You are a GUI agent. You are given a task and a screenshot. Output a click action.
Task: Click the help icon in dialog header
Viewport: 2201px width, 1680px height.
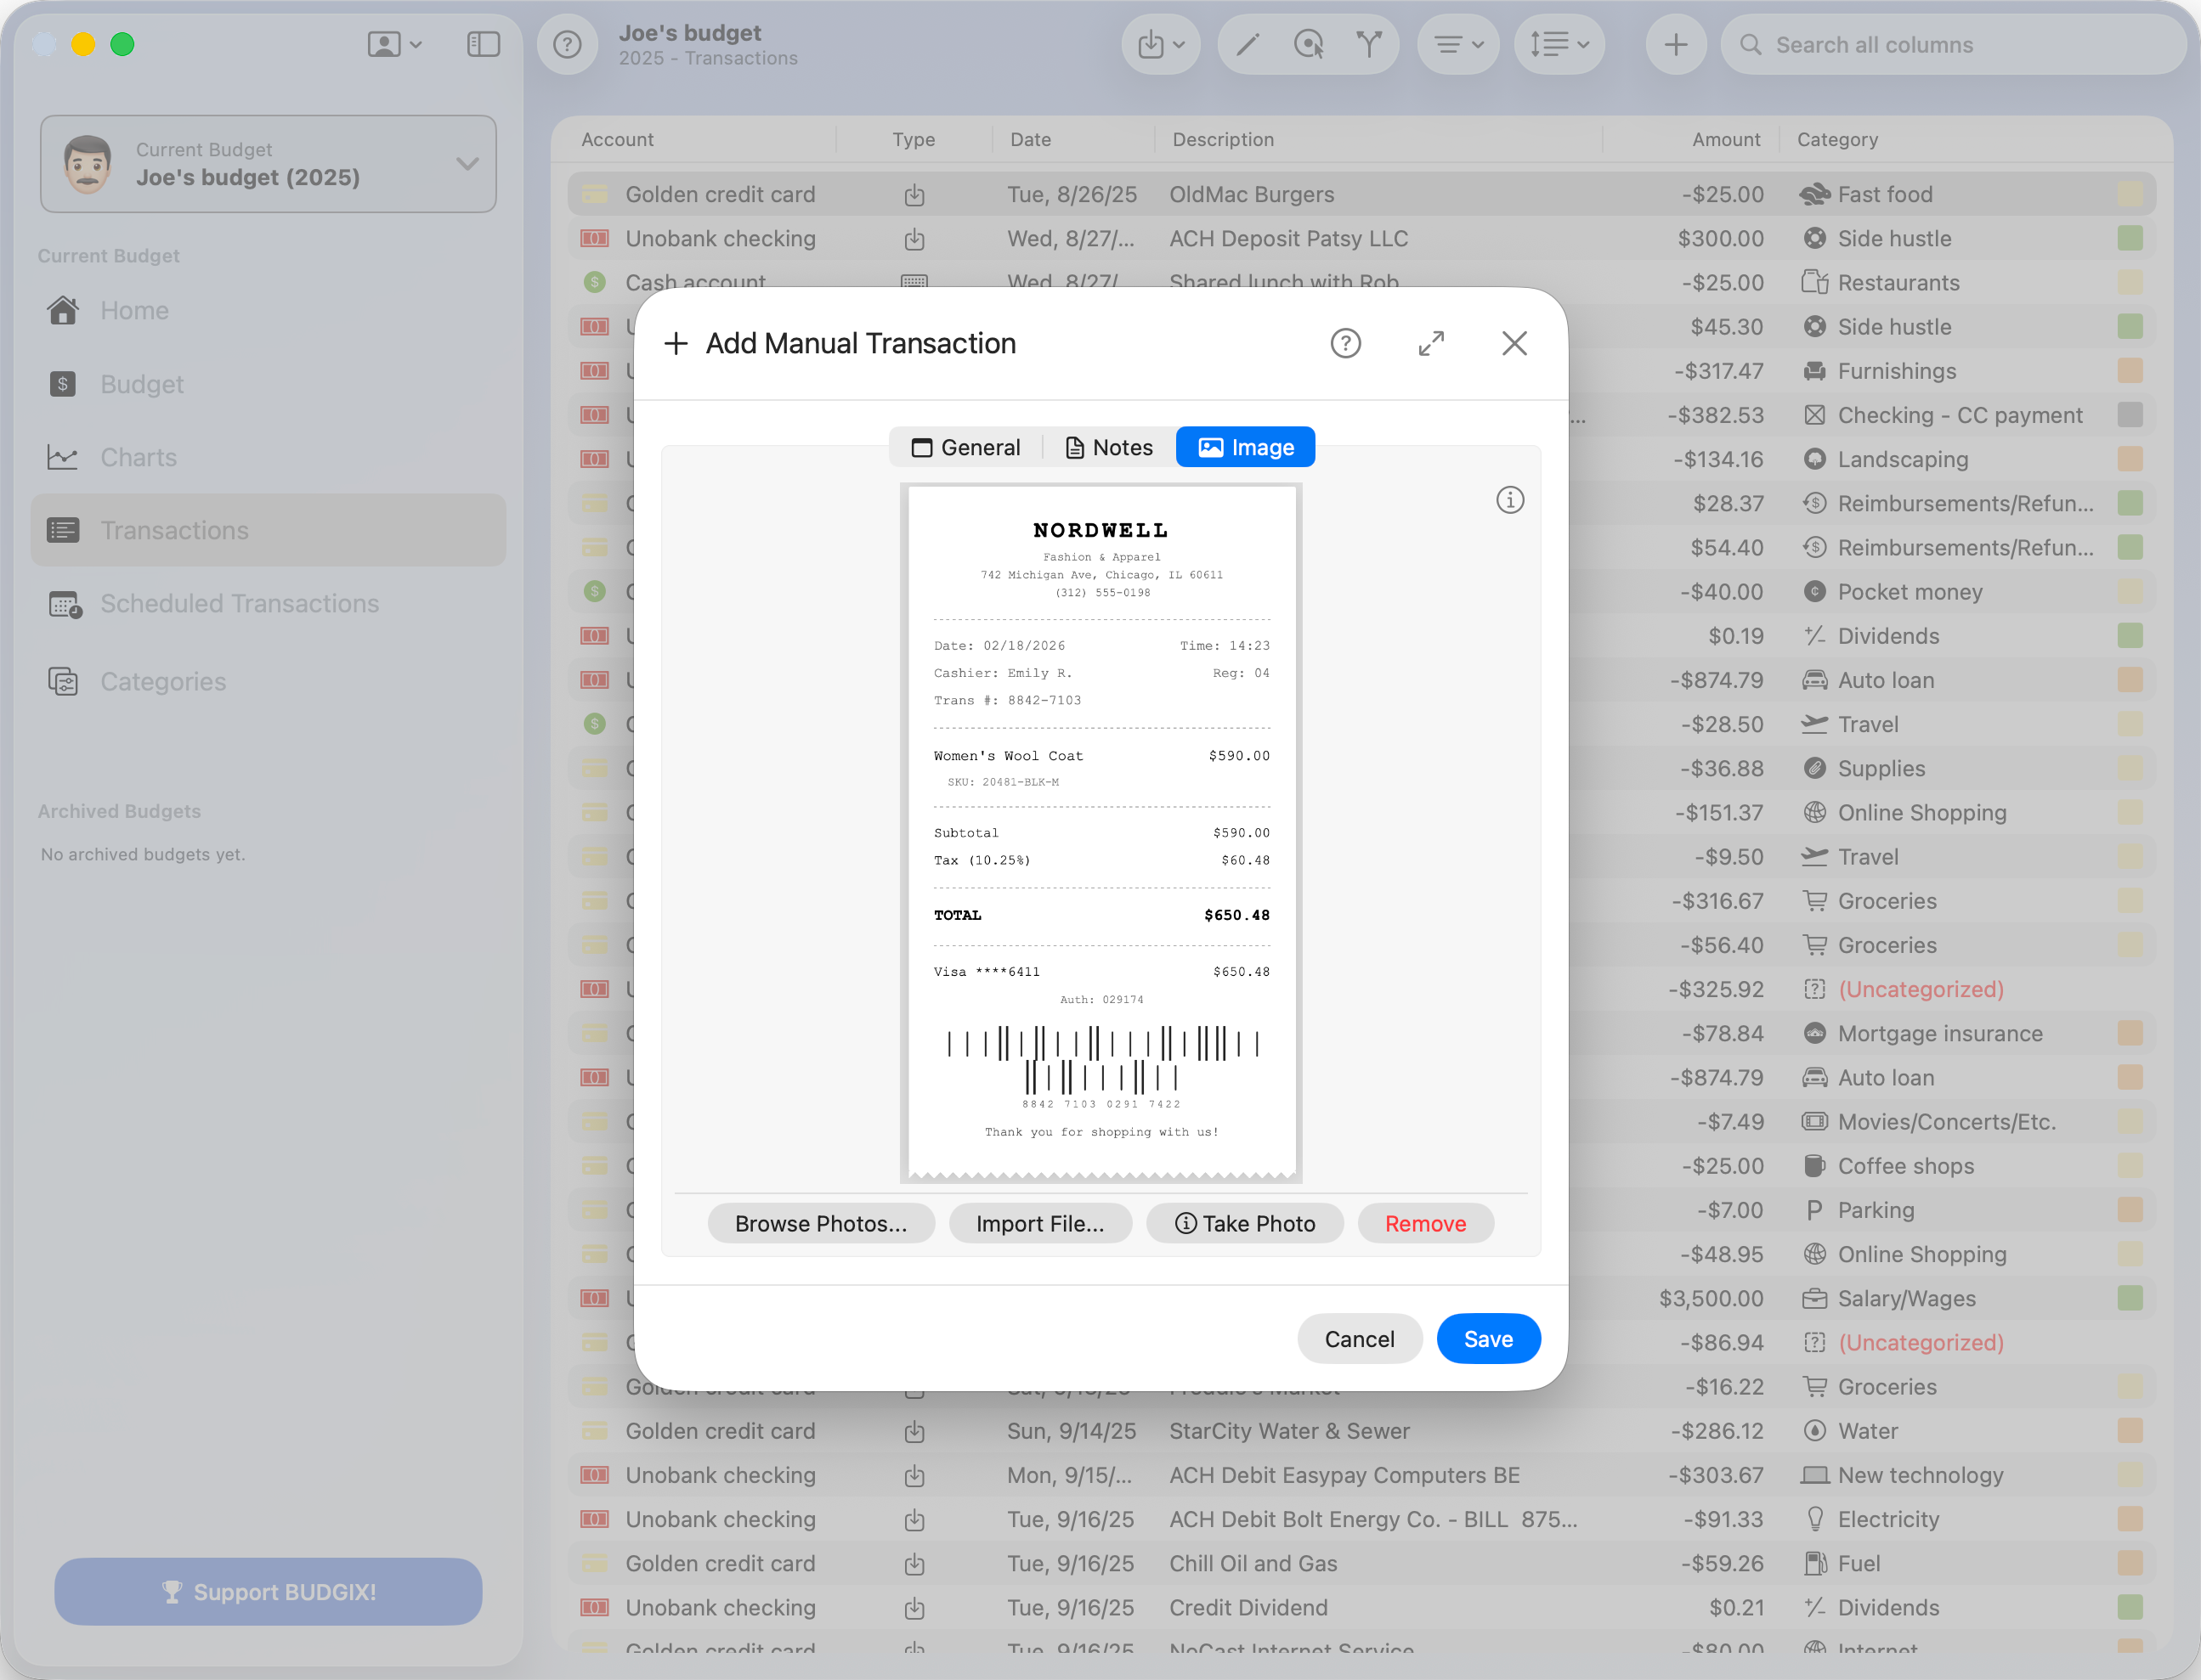(1345, 343)
